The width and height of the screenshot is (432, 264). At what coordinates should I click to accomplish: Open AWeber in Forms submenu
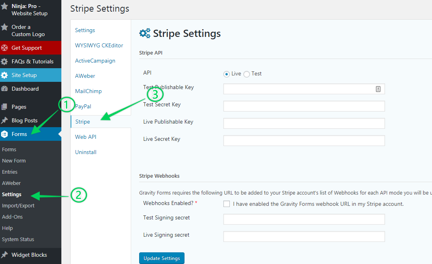point(11,183)
